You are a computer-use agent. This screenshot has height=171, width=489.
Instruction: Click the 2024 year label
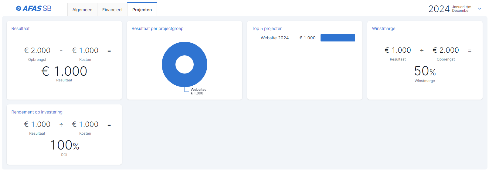(x=439, y=9)
